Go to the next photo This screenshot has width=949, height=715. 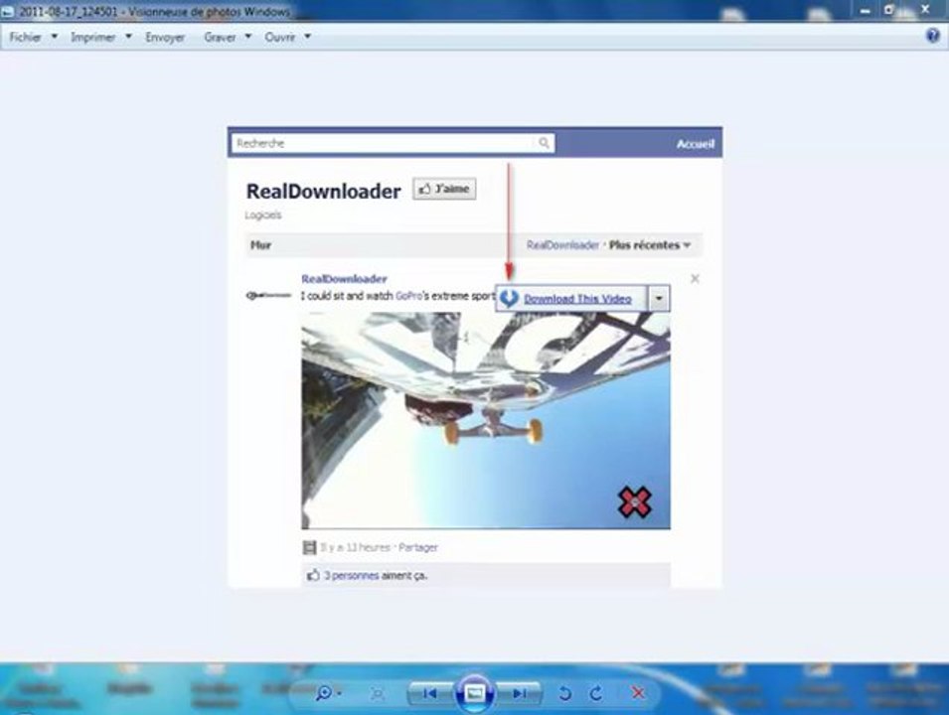tap(520, 693)
